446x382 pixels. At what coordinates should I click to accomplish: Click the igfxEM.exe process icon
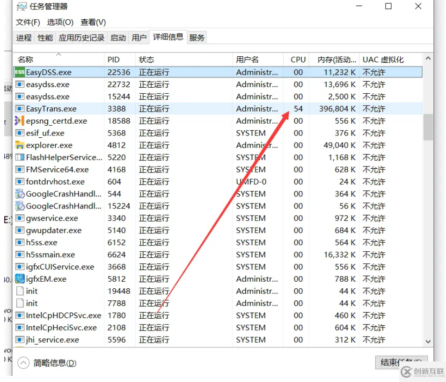[20, 279]
